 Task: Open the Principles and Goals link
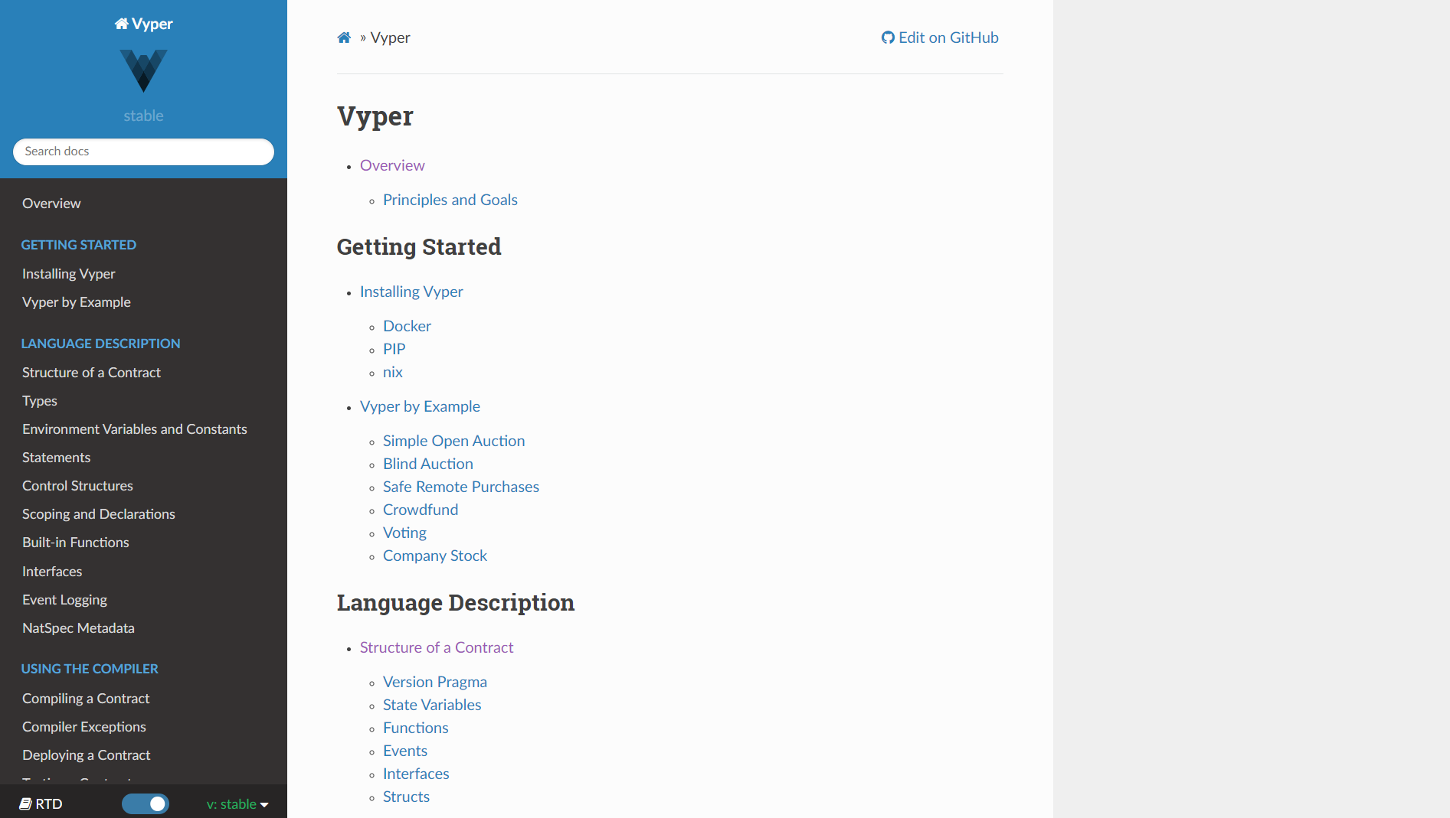(x=450, y=200)
